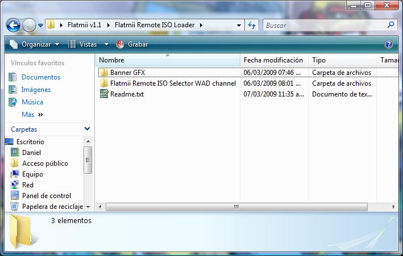Click the folder icon in address bar
This screenshot has width=403, height=256.
coord(51,25)
